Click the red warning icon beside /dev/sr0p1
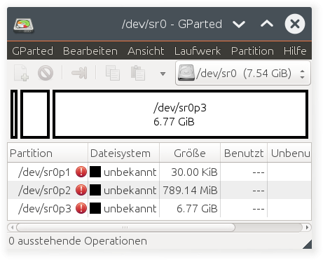 [x=81, y=172]
